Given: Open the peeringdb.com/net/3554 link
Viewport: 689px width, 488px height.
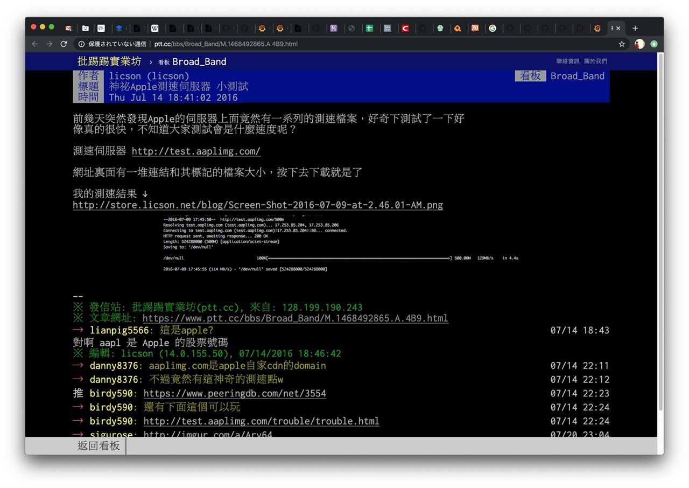Looking at the screenshot, I should pos(235,394).
